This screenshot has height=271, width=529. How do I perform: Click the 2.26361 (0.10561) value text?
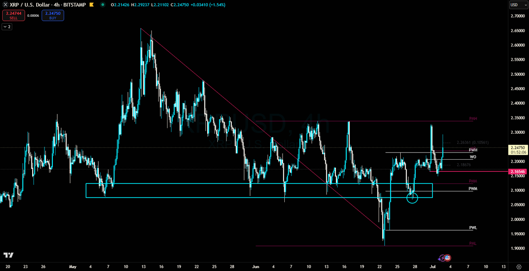pyautogui.click(x=473, y=143)
